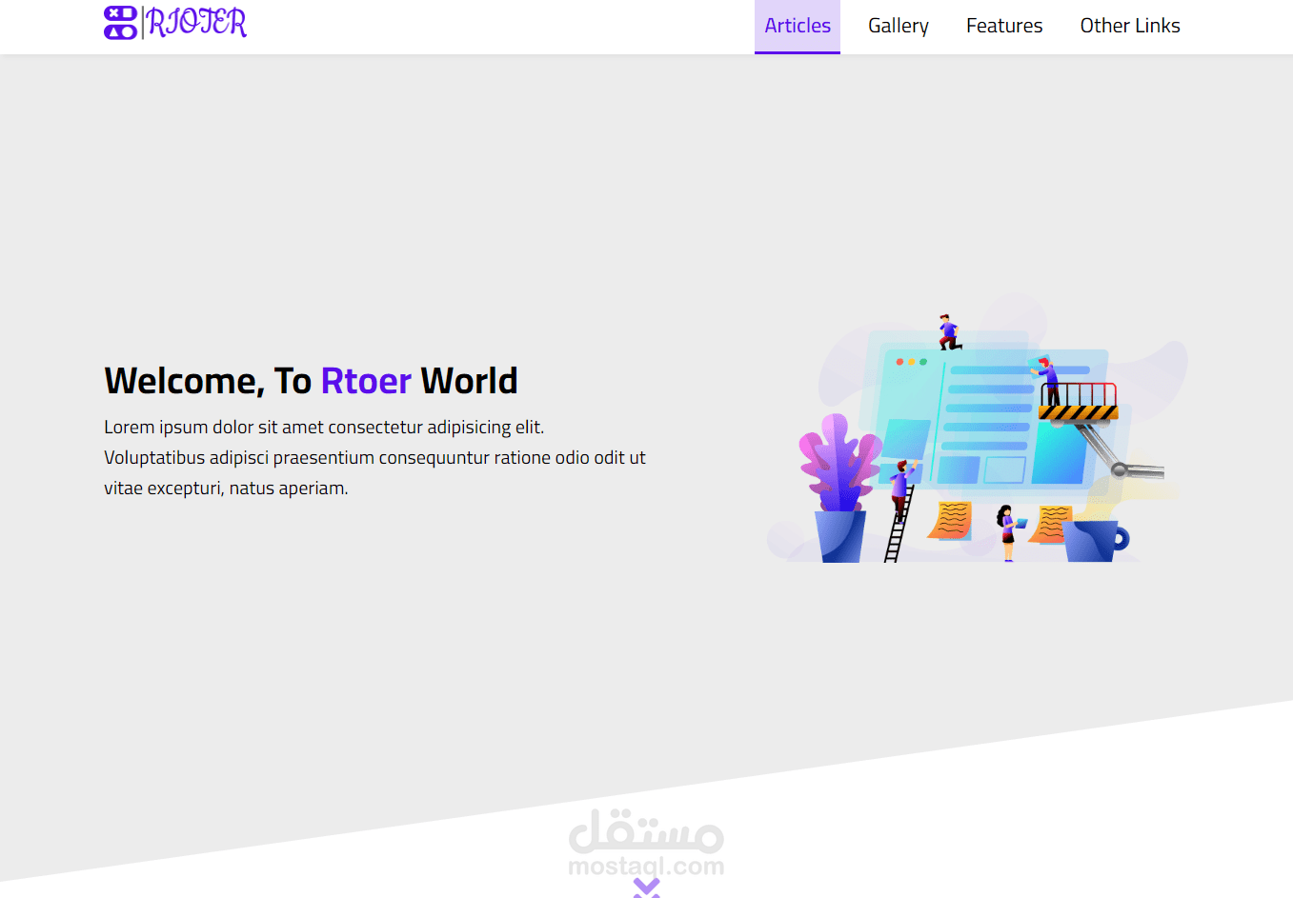Open the Articles navigation tab

[798, 26]
